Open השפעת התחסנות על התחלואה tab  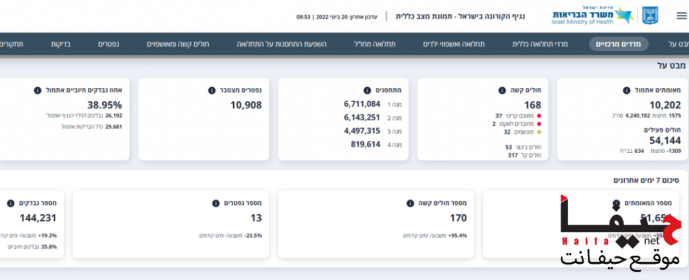(281, 44)
